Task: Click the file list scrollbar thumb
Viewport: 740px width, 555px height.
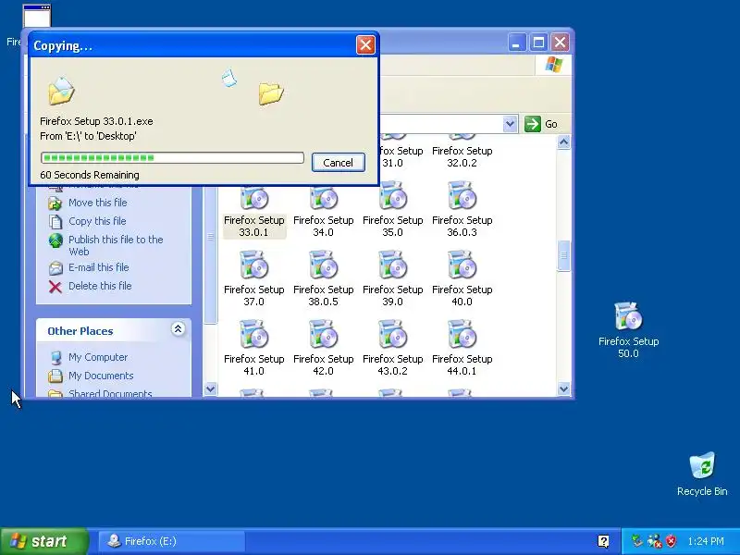Action: point(563,256)
